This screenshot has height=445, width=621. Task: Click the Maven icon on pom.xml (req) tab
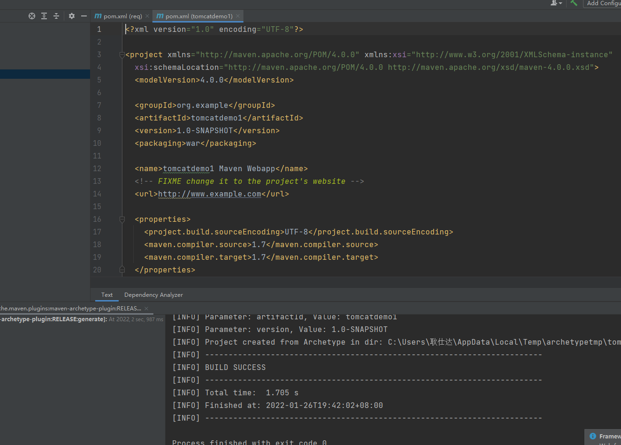coord(98,16)
